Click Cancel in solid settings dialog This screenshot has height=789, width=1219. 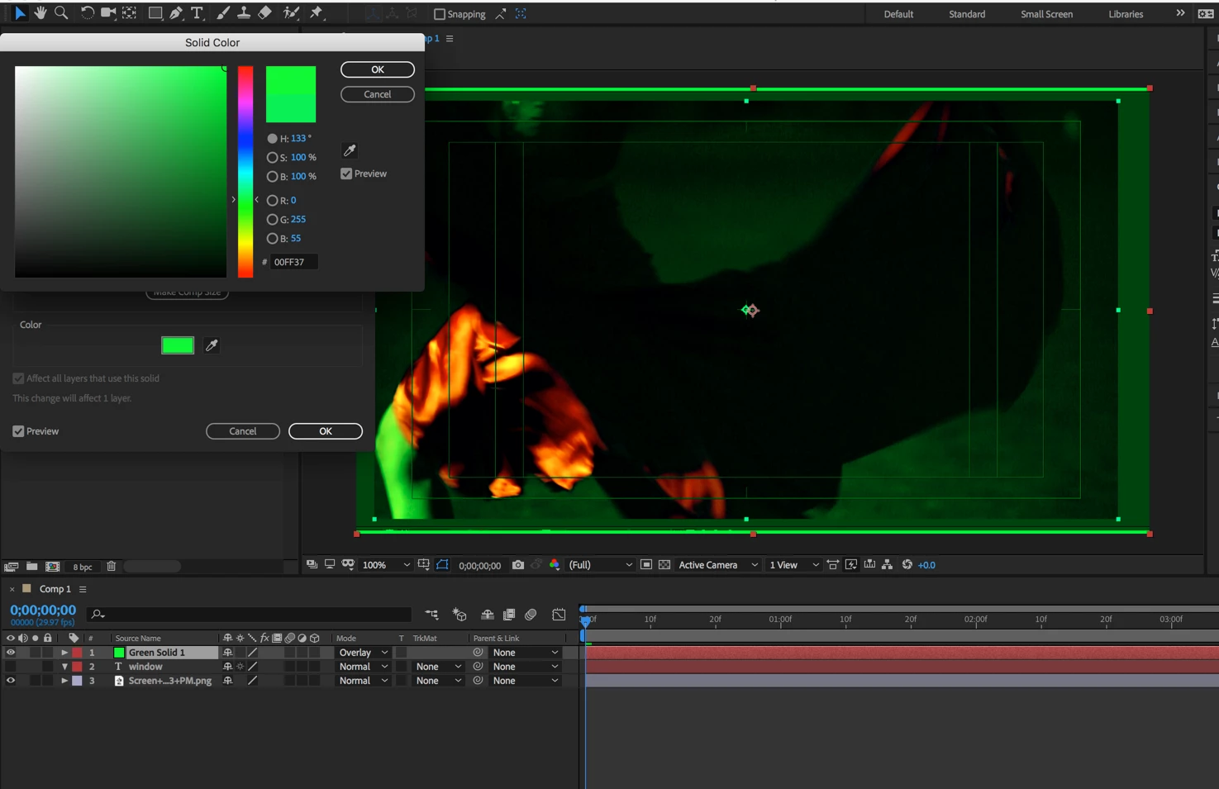pyautogui.click(x=243, y=431)
